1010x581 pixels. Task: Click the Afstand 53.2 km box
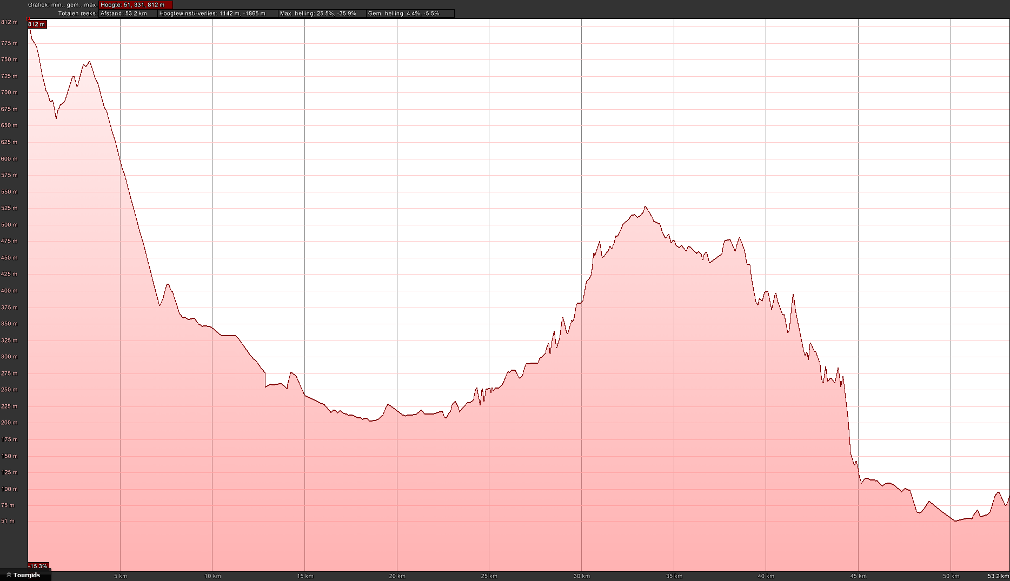click(x=128, y=14)
